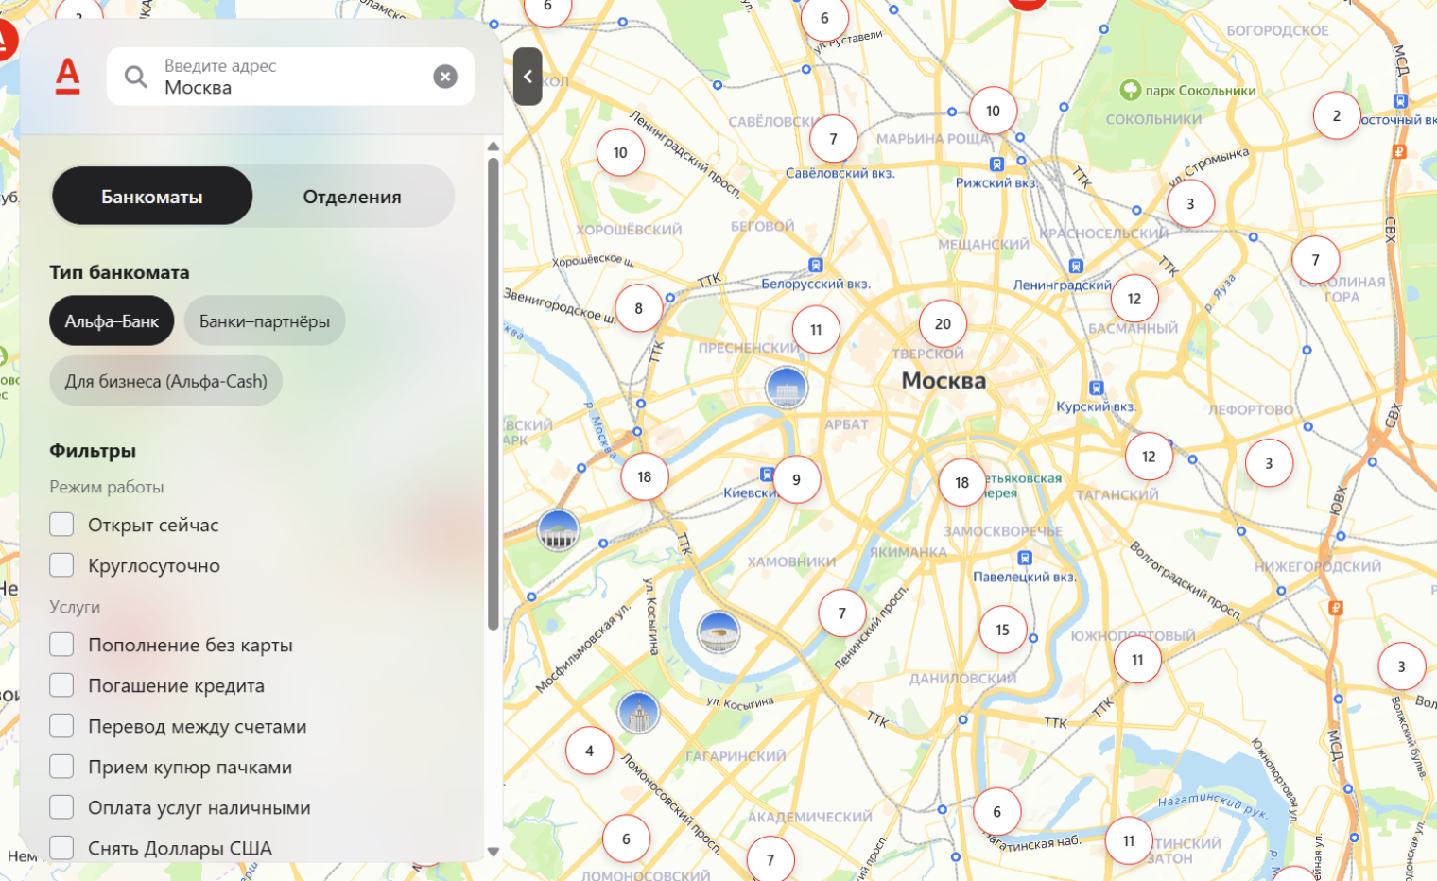Image resolution: width=1437 pixels, height=881 pixels.
Task: Focus the address input showing Москва
Action: pyautogui.click(x=291, y=77)
